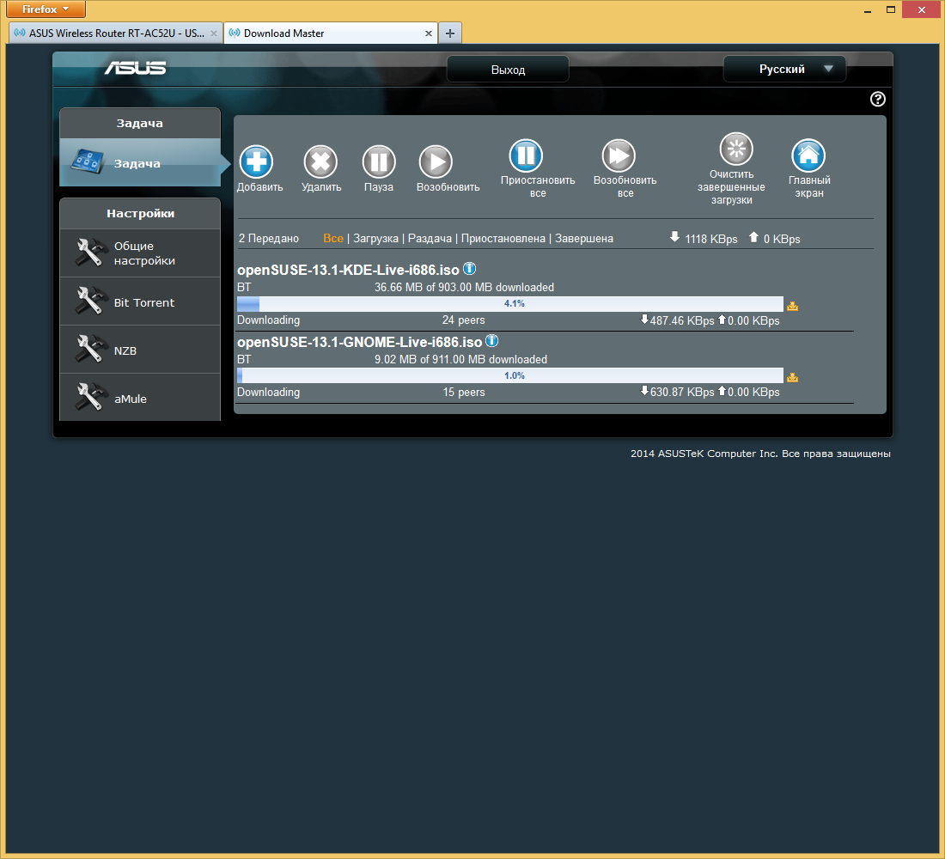Screen dimensions: 945x859
Task: Filter tasks by Приостановлена
Action: coord(503,238)
